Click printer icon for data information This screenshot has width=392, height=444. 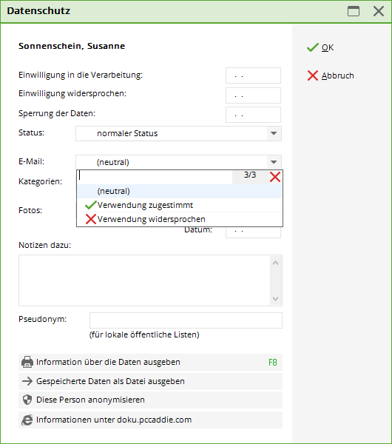(27, 362)
